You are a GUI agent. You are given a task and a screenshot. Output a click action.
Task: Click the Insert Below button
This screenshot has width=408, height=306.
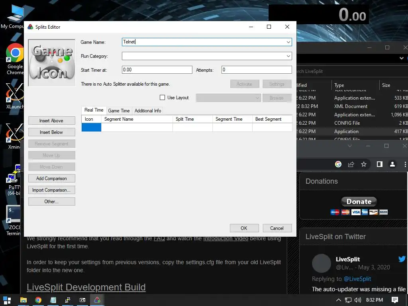coord(51,132)
